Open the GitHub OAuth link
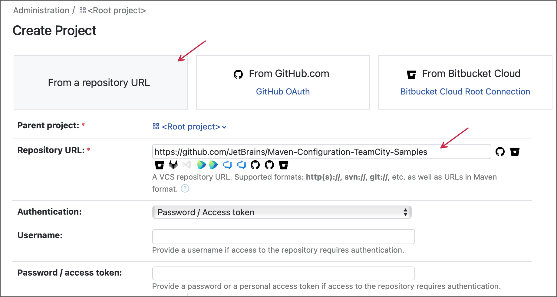This screenshot has width=557, height=297. (x=283, y=92)
